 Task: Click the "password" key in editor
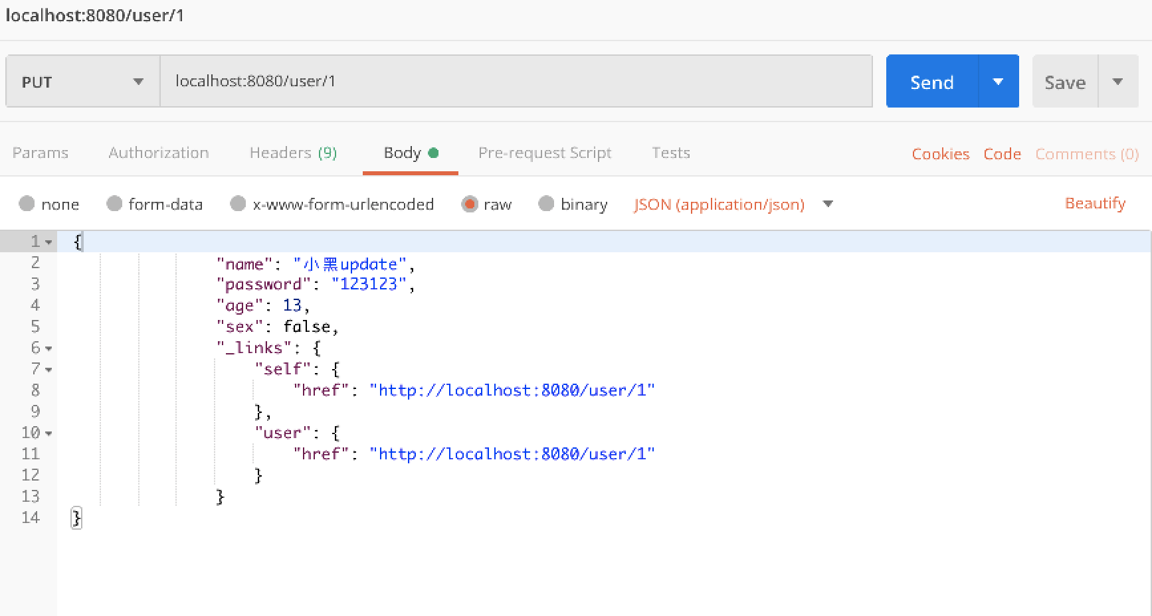pyautogui.click(x=264, y=284)
